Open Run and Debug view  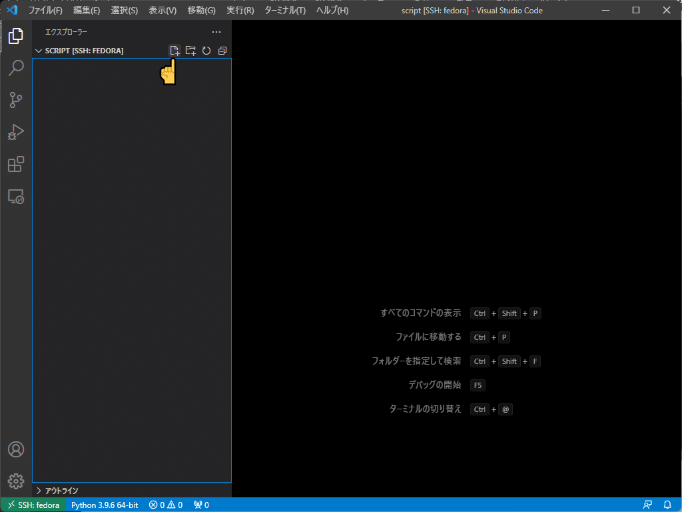[16, 132]
